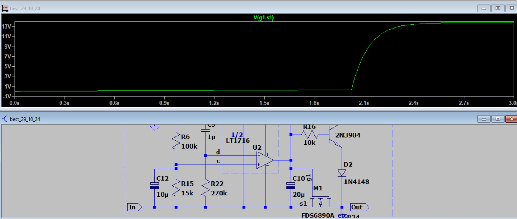Select the R15 resistor symbol

click(x=176, y=188)
